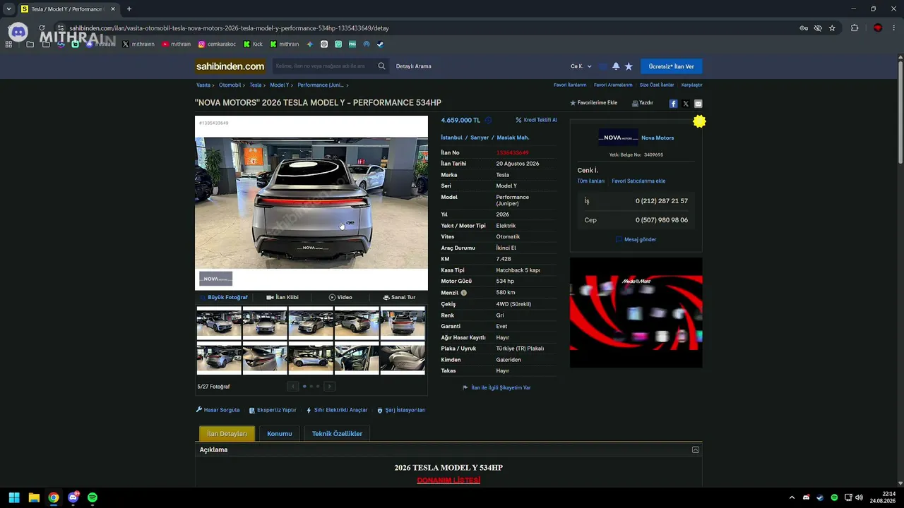Click the info icon next to Menzil

point(464,293)
